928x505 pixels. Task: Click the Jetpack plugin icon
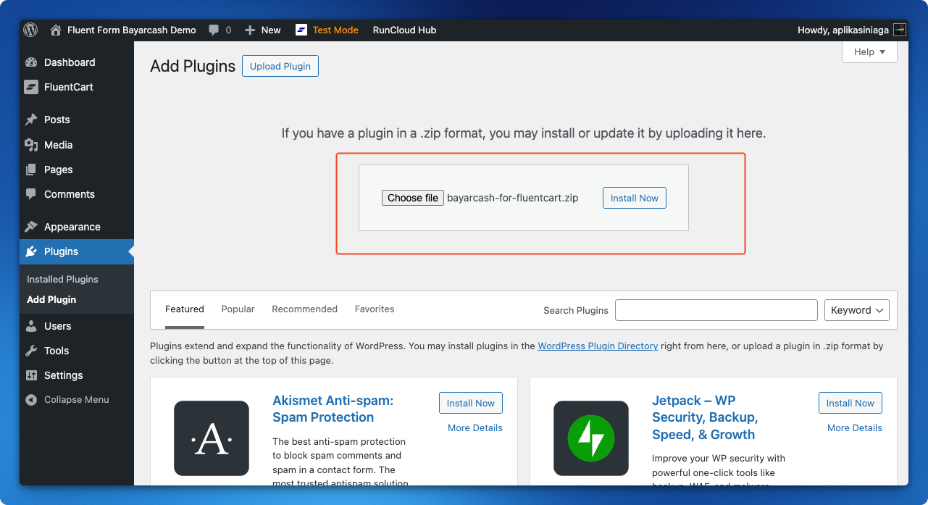591,438
